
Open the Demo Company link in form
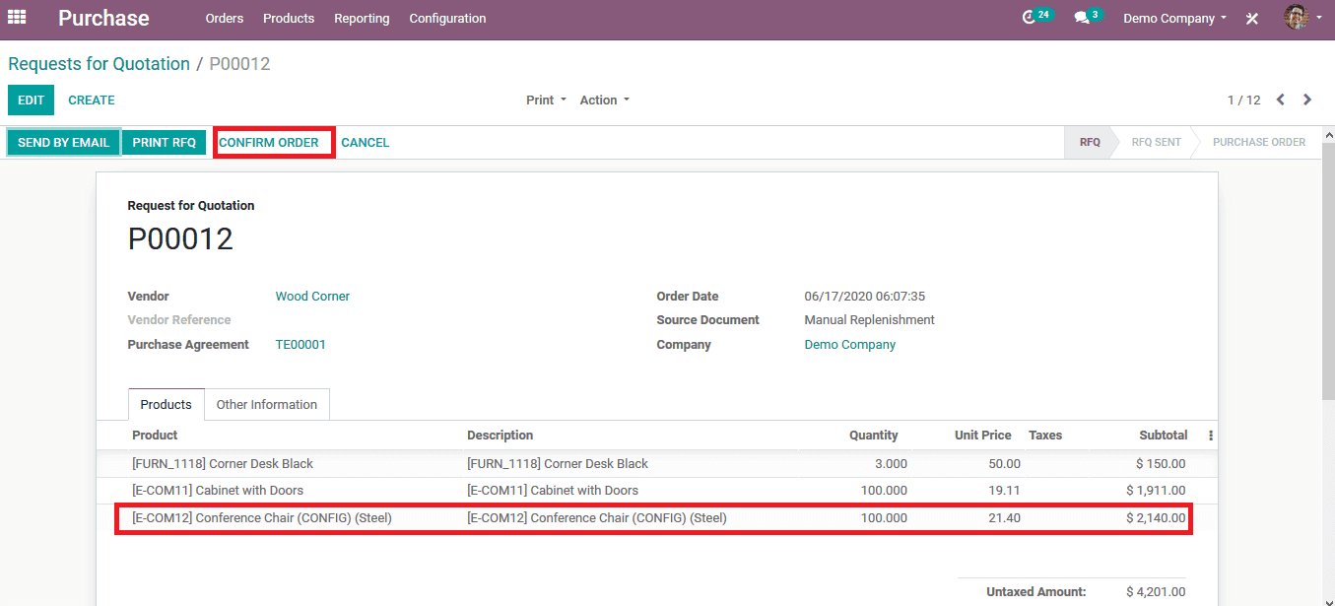pos(850,345)
